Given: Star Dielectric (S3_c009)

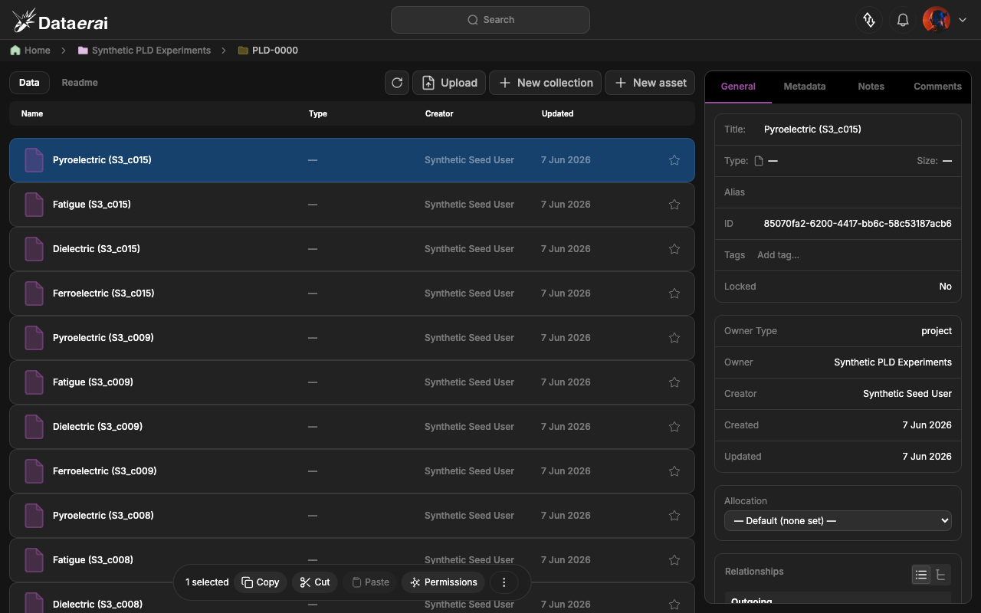Looking at the screenshot, I should click(674, 427).
